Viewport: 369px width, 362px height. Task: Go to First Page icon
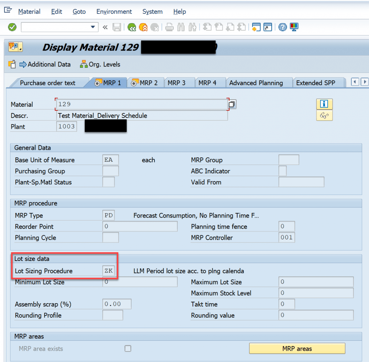pyautogui.click(x=207, y=27)
